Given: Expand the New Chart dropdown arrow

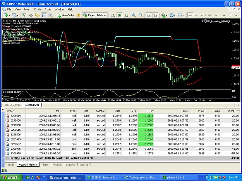Looking at the screenshot, I should click(x=9, y=15).
